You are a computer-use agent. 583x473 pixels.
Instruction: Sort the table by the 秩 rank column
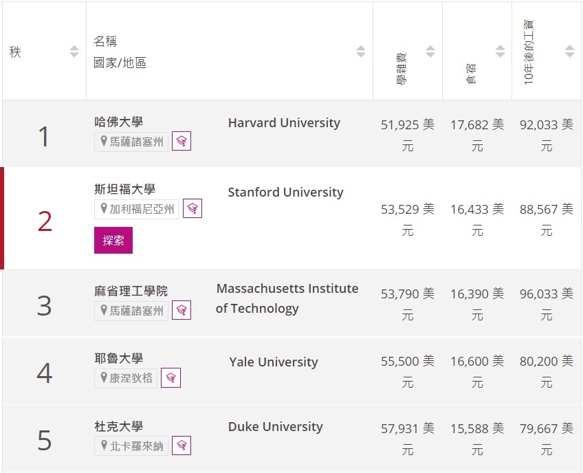coord(74,52)
